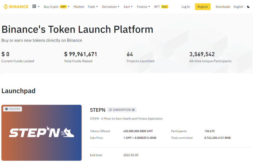Open the Buy Crypto menu
The image size is (253, 167).
pyautogui.click(x=51, y=7)
